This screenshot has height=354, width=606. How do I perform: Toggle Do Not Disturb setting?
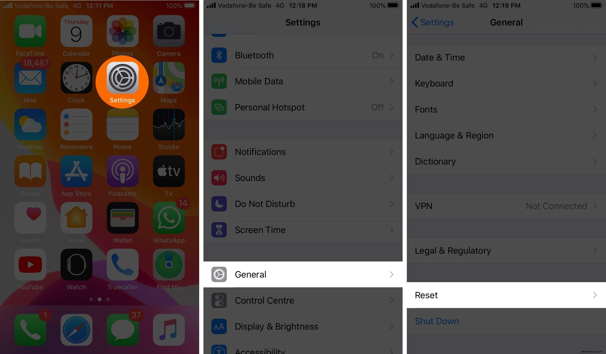pyautogui.click(x=303, y=204)
